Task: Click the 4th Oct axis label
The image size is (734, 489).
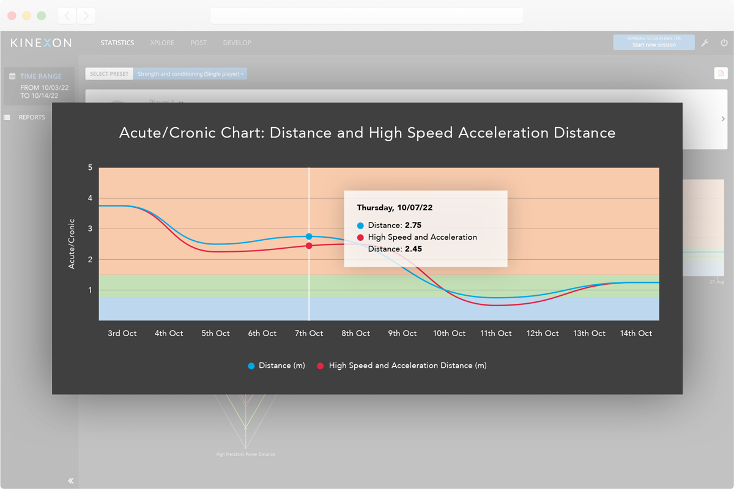Action: point(169,333)
